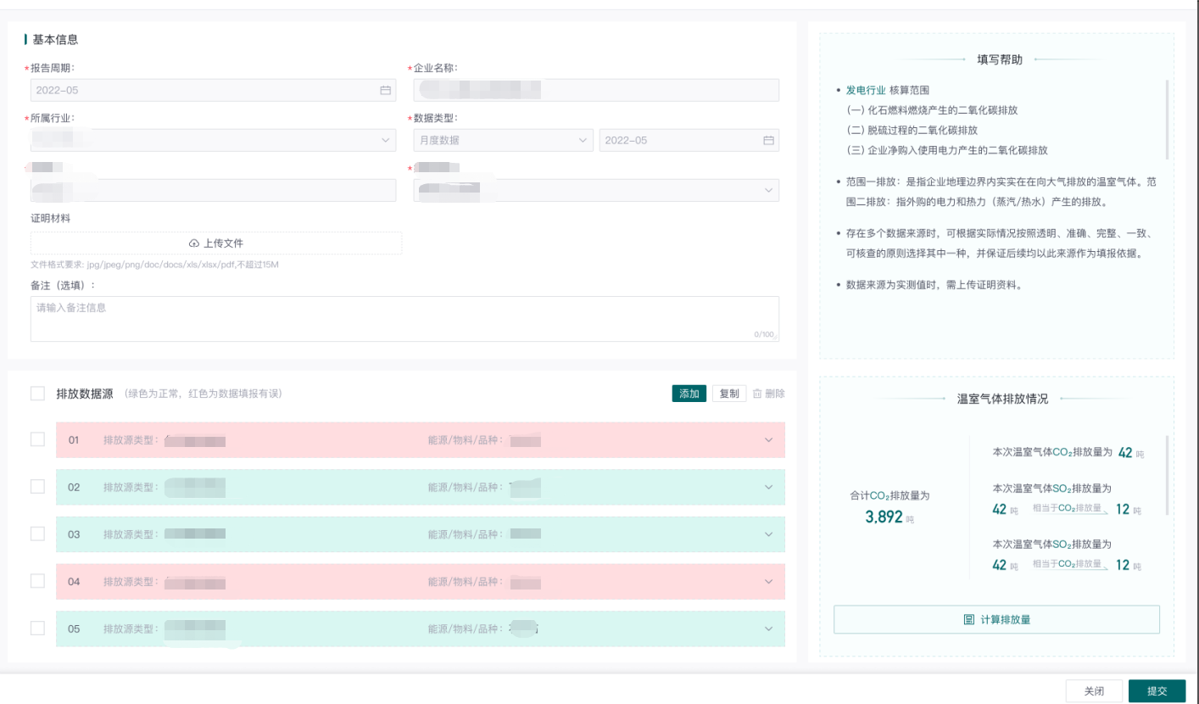Click the 温室气体排放情况 panel scrollbar
This screenshot has height=704, width=1199.
(1167, 475)
